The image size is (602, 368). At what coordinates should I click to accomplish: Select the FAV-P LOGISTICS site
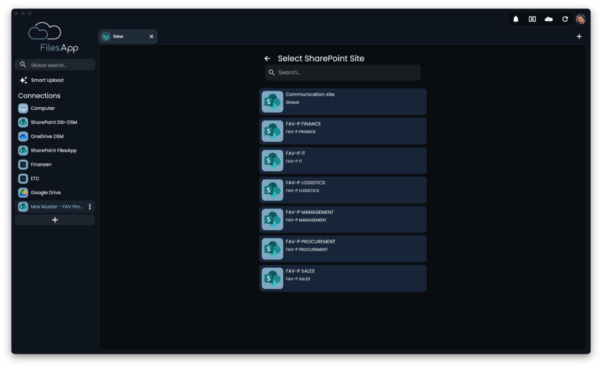coord(343,190)
